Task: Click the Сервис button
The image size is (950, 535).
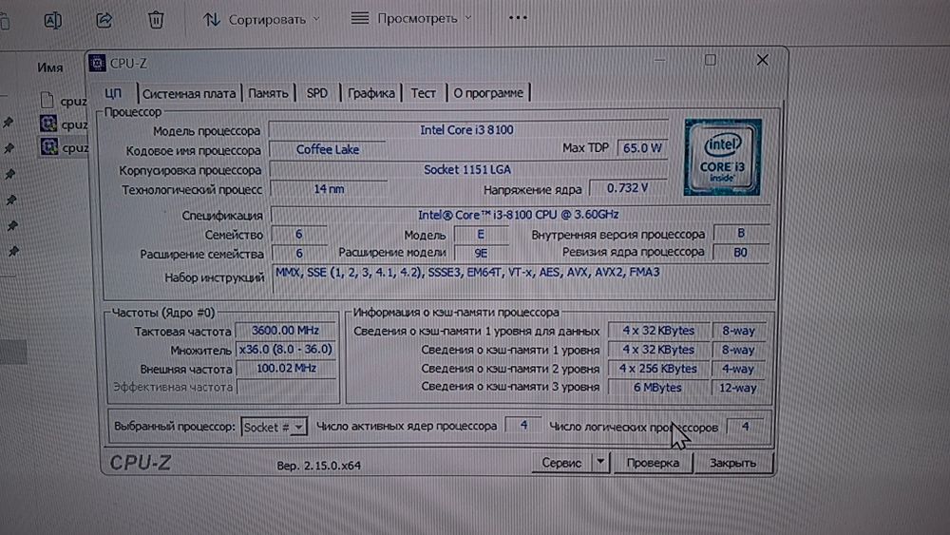Action: point(561,463)
